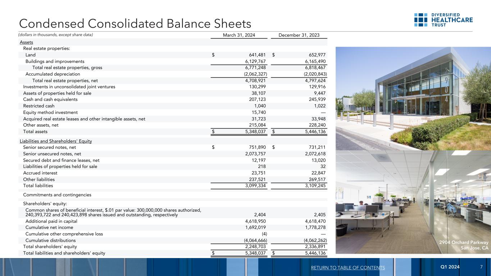
Task: Click the Diversified Healthcare Trust logo
Action: (x=443, y=20)
